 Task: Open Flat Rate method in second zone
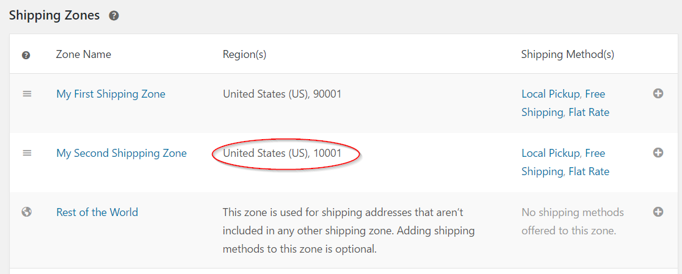pyautogui.click(x=589, y=171)
